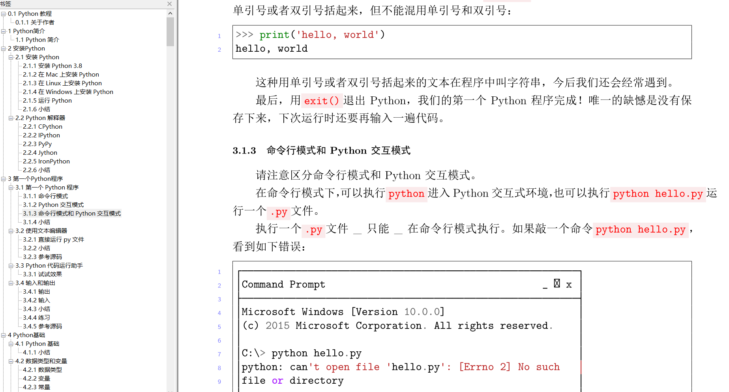The height and width of the screenshot is (392, 729).
Task: Select the "4.2.2 变量" bookmark
Action: (x=36, y=378)
